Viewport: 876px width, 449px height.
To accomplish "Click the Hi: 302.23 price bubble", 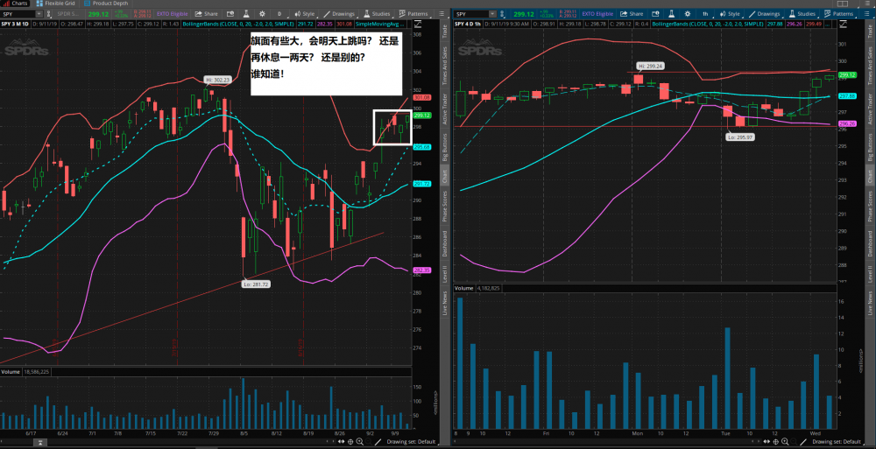I will pos(217,80).
